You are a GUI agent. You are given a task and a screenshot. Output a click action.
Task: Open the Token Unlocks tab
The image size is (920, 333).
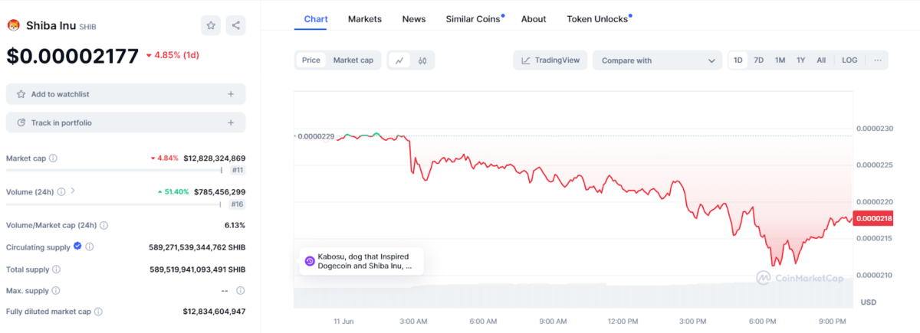(x=599, y=18)
